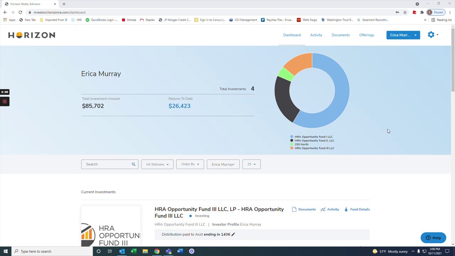Open the Offerings nav tab
455x256 pixels.
click(x=366, y=35)
